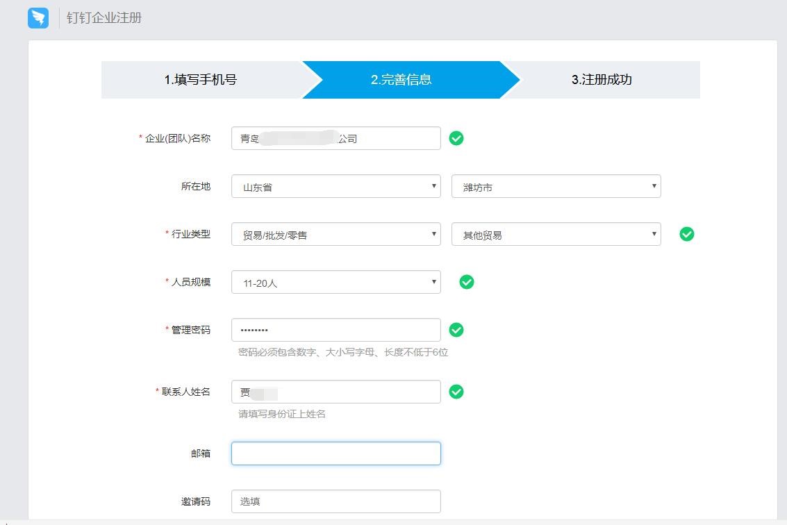Click the 邀请码 invite code field

point(335,501)
